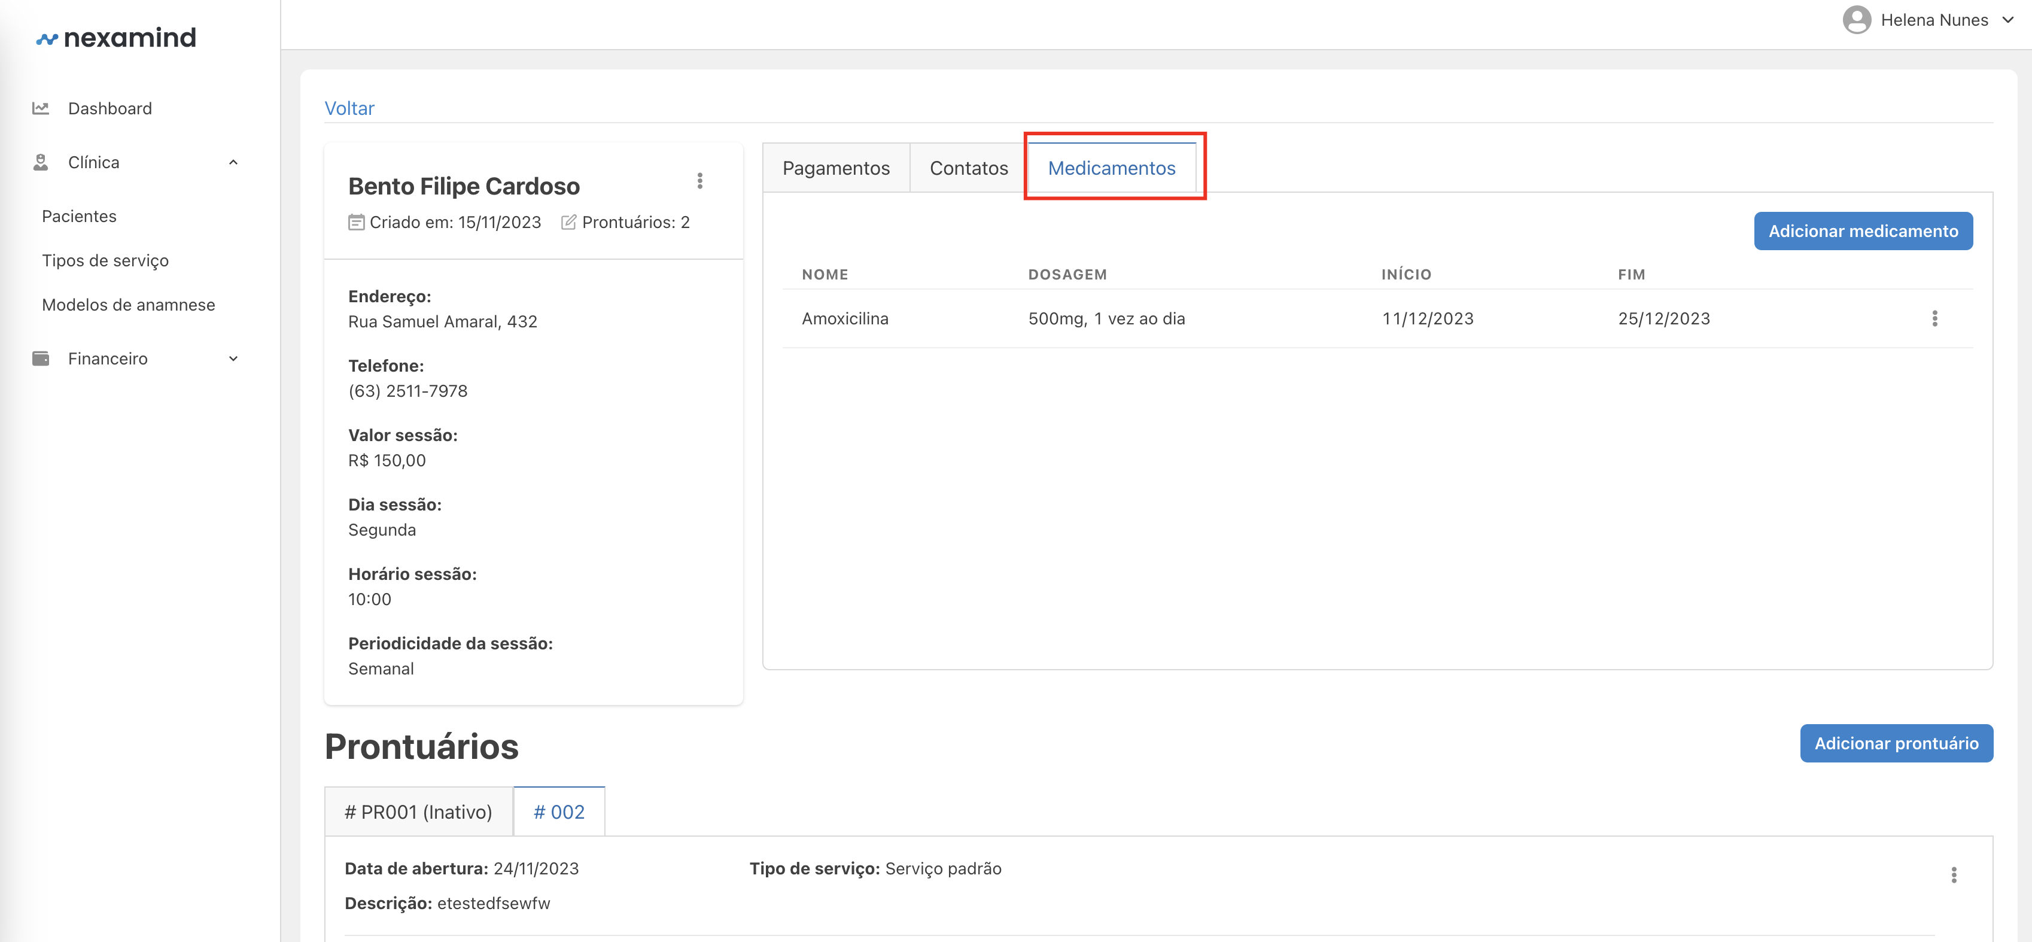2032x942 pixels.
Task: Click the Adicionar medicamento button
Action: (1863, 231)
